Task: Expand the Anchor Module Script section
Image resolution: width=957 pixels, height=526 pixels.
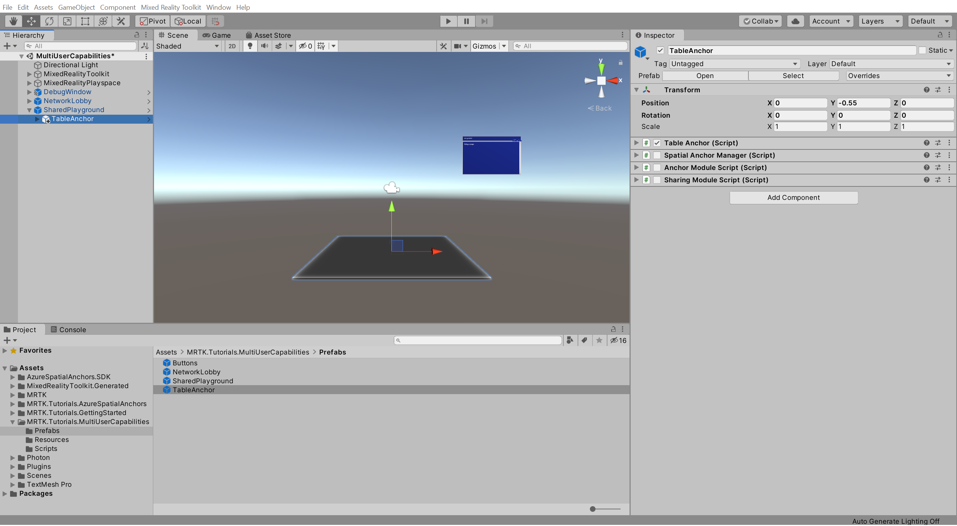Action: pos(637,167)
